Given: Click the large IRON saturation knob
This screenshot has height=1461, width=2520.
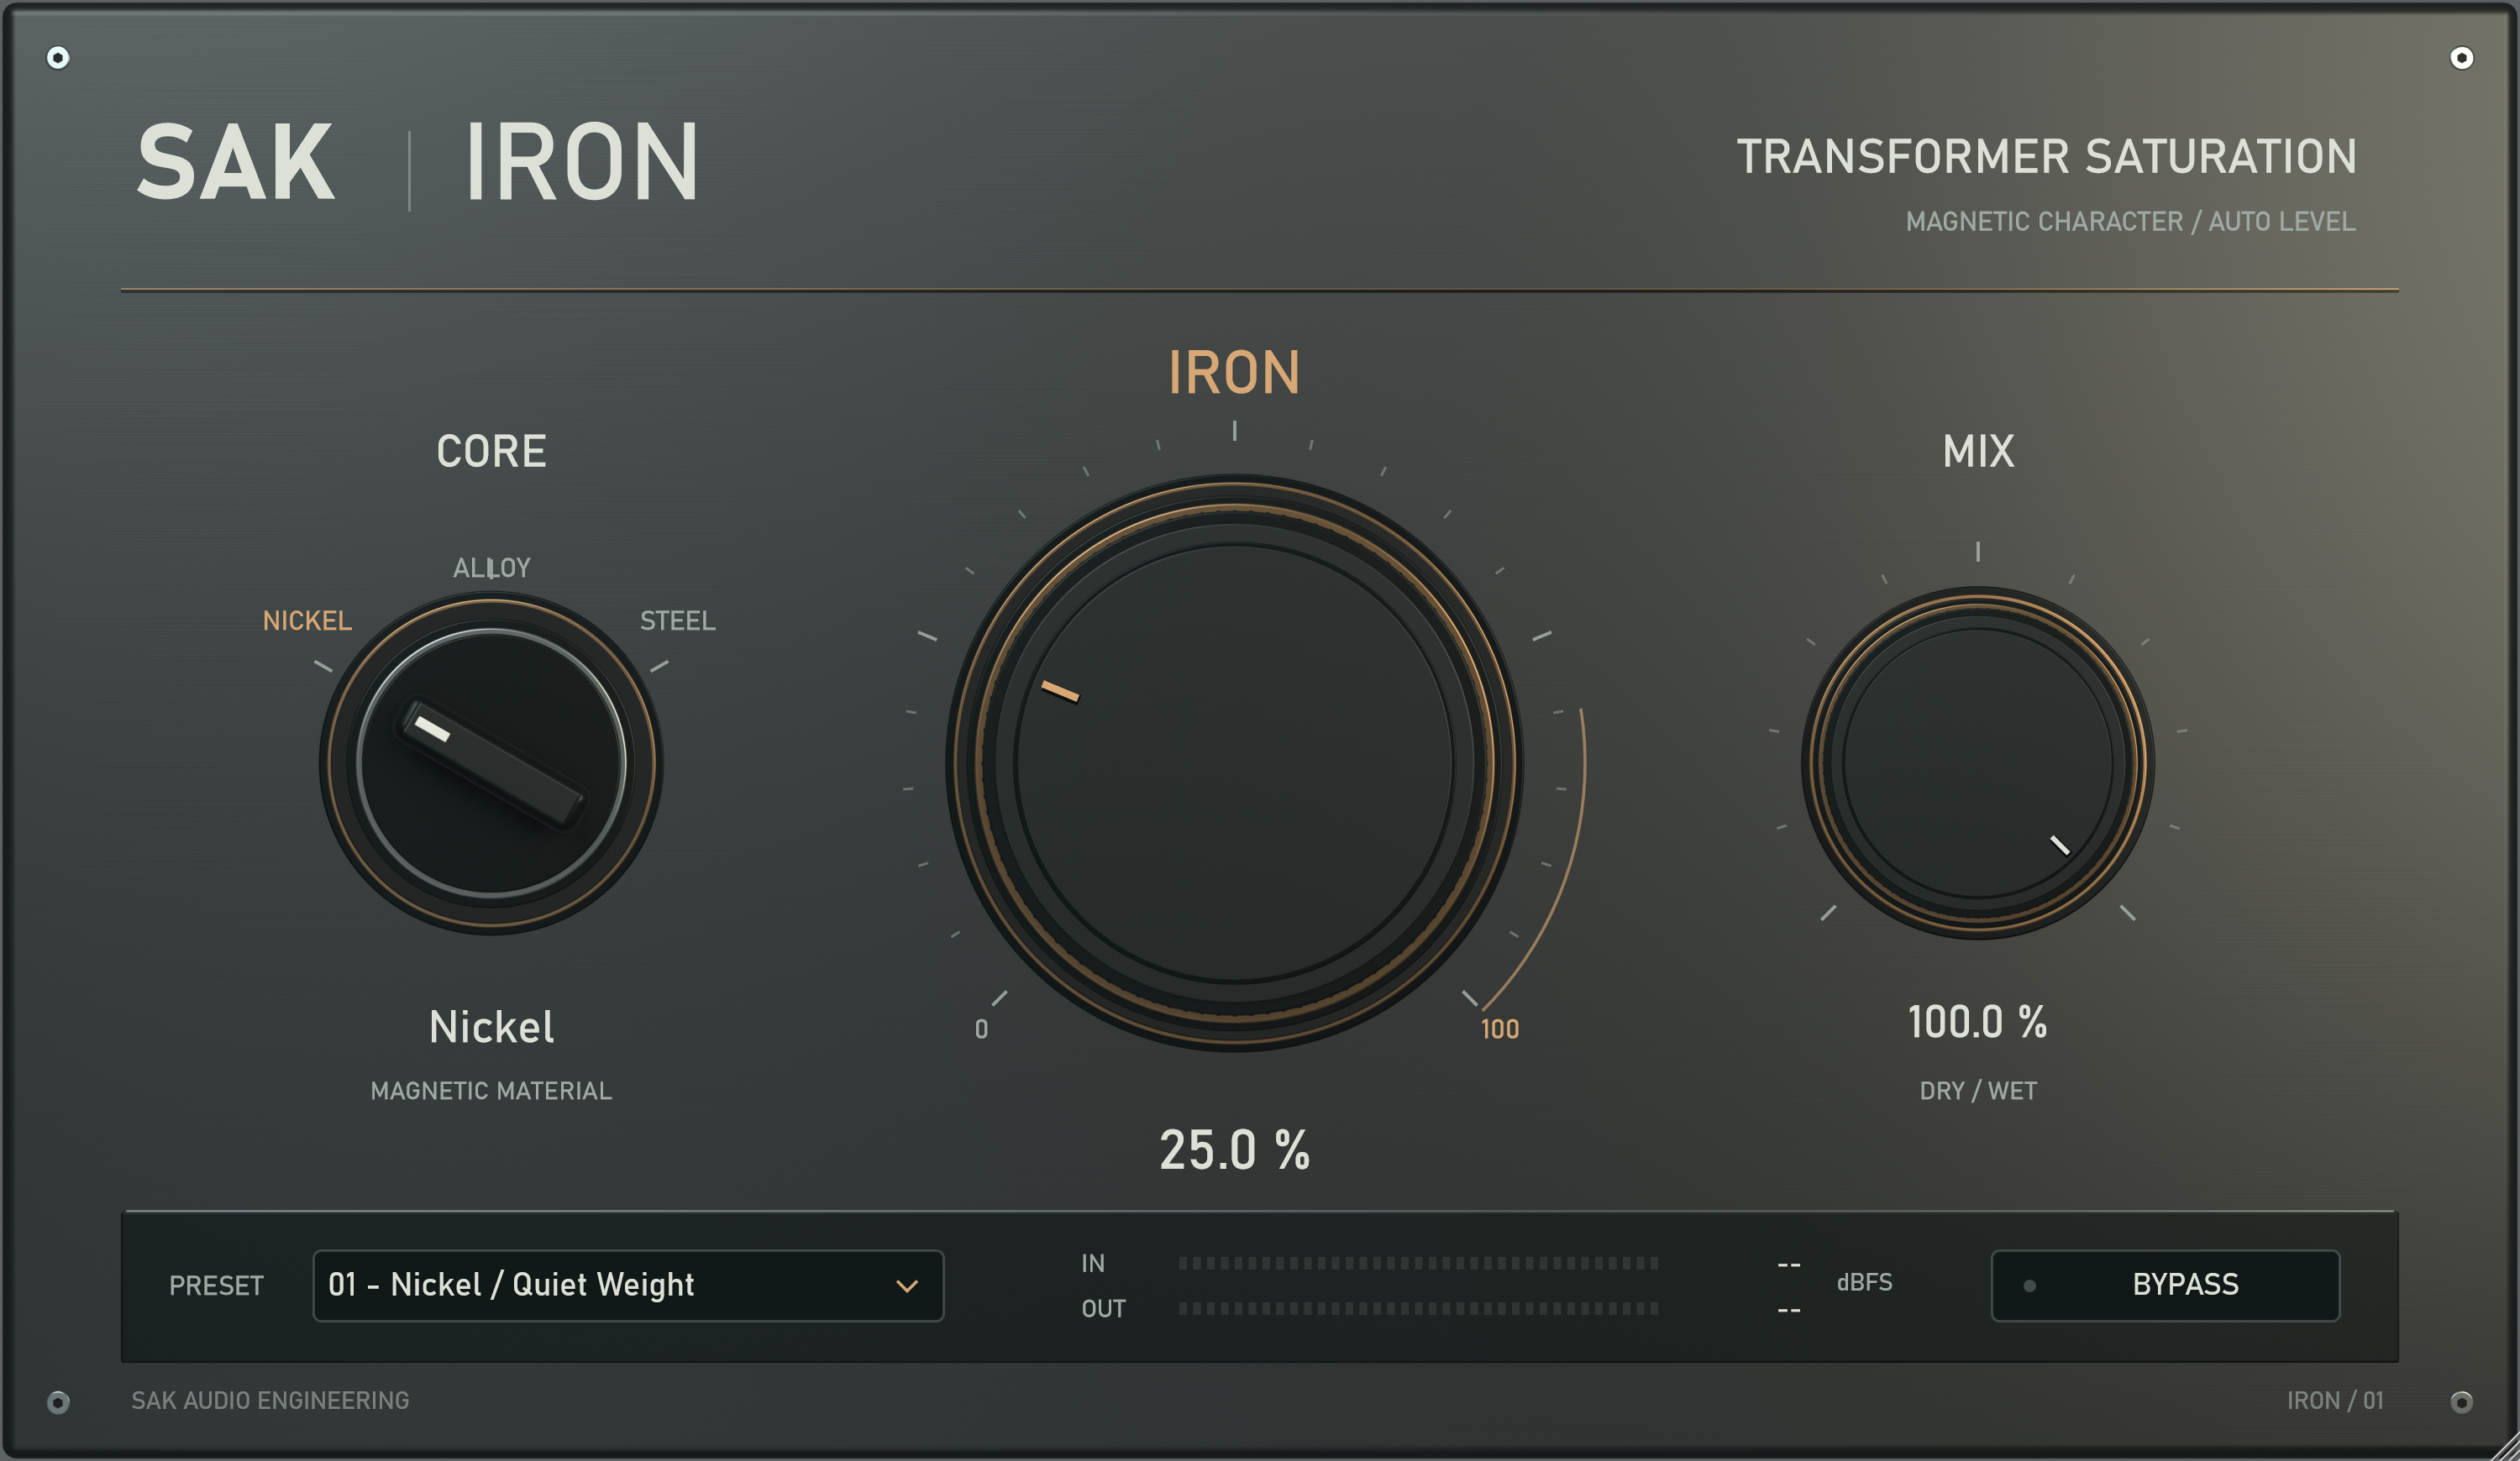Looking at the screenshot, I should point(1234,762).
